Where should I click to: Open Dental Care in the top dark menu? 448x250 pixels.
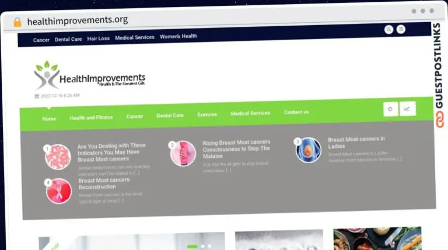(x=68, y=39)
